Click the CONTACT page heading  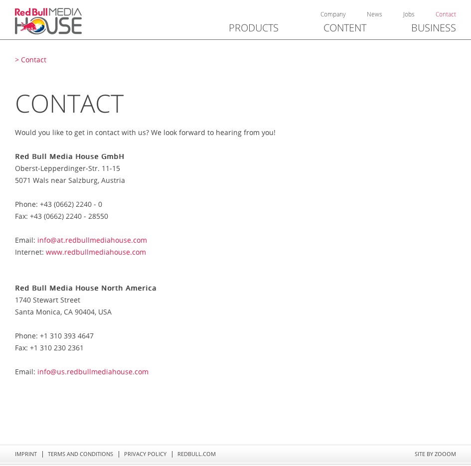click(x=69, y=104)
